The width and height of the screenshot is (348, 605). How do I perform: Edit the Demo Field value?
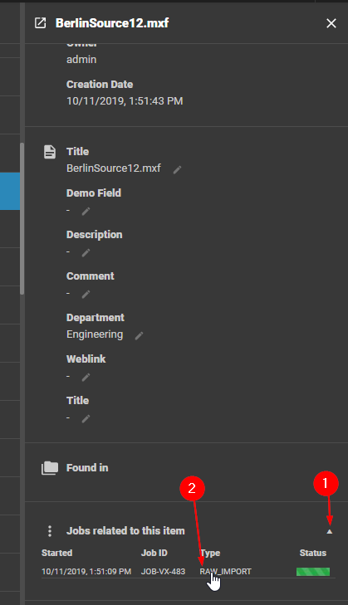pos(86,211)
